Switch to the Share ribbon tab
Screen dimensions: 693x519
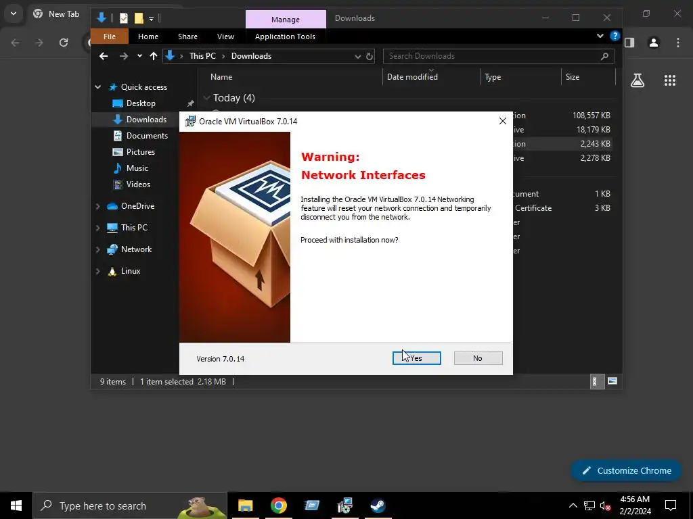click(x=188, y=36)
